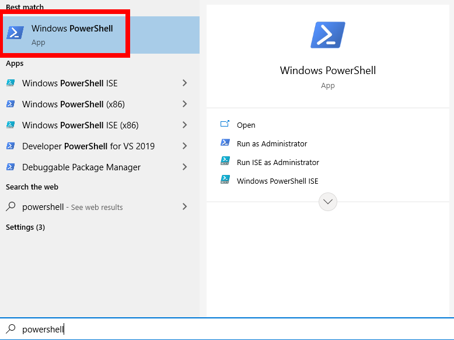
Task: Click the Developer PowerShell for VS 2019 icon
Action: [11, 146]
